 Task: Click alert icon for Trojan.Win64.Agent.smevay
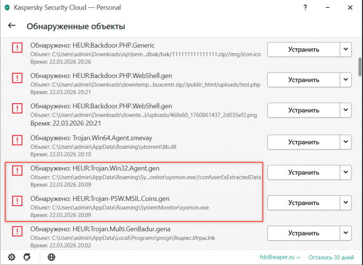click(17, 140)
